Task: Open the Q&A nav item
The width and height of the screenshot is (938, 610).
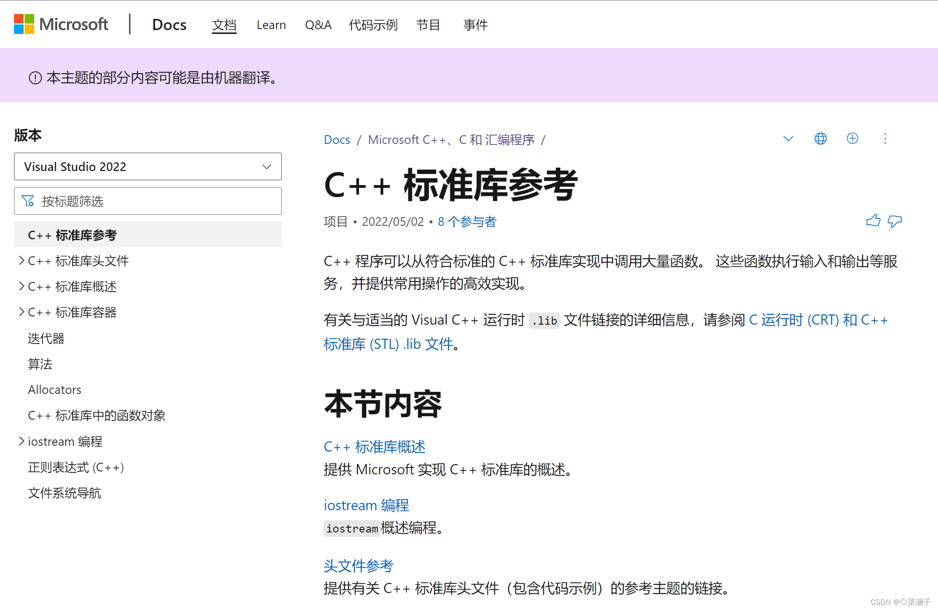Action: point(318,25)
